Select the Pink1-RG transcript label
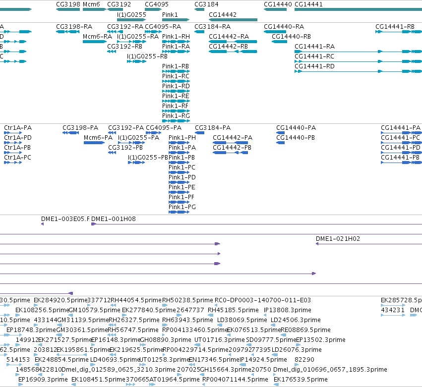The height and width of the screenshot is (387, 422). [x=176, y=115]
